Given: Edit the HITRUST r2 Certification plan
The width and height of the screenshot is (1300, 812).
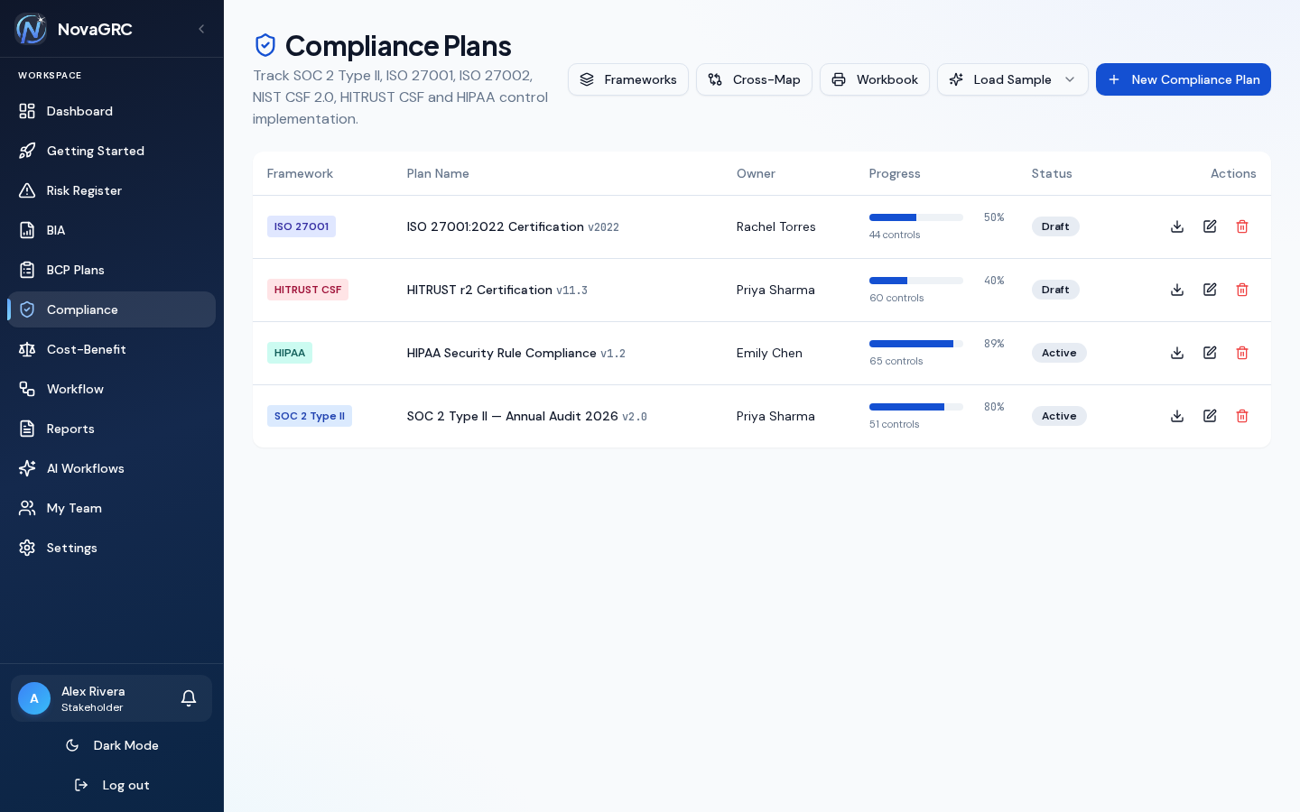Looking at the screenshot, I should [1210, 290].
